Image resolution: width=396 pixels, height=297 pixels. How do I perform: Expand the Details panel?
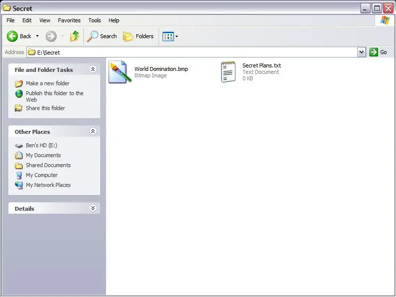point(93,208)
